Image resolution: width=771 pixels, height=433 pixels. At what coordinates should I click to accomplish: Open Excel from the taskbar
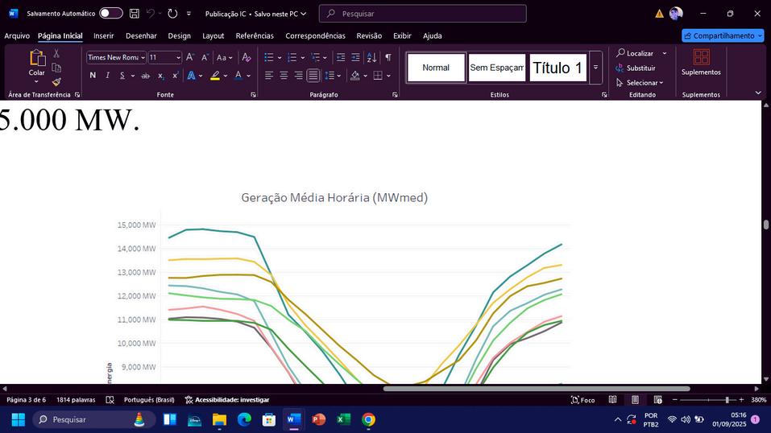coord(343,419)
